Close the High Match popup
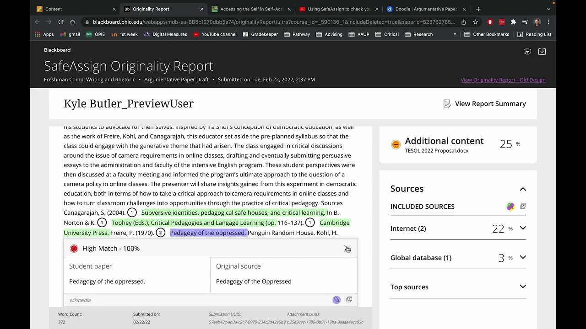The image size is (586, 329). 347,248
